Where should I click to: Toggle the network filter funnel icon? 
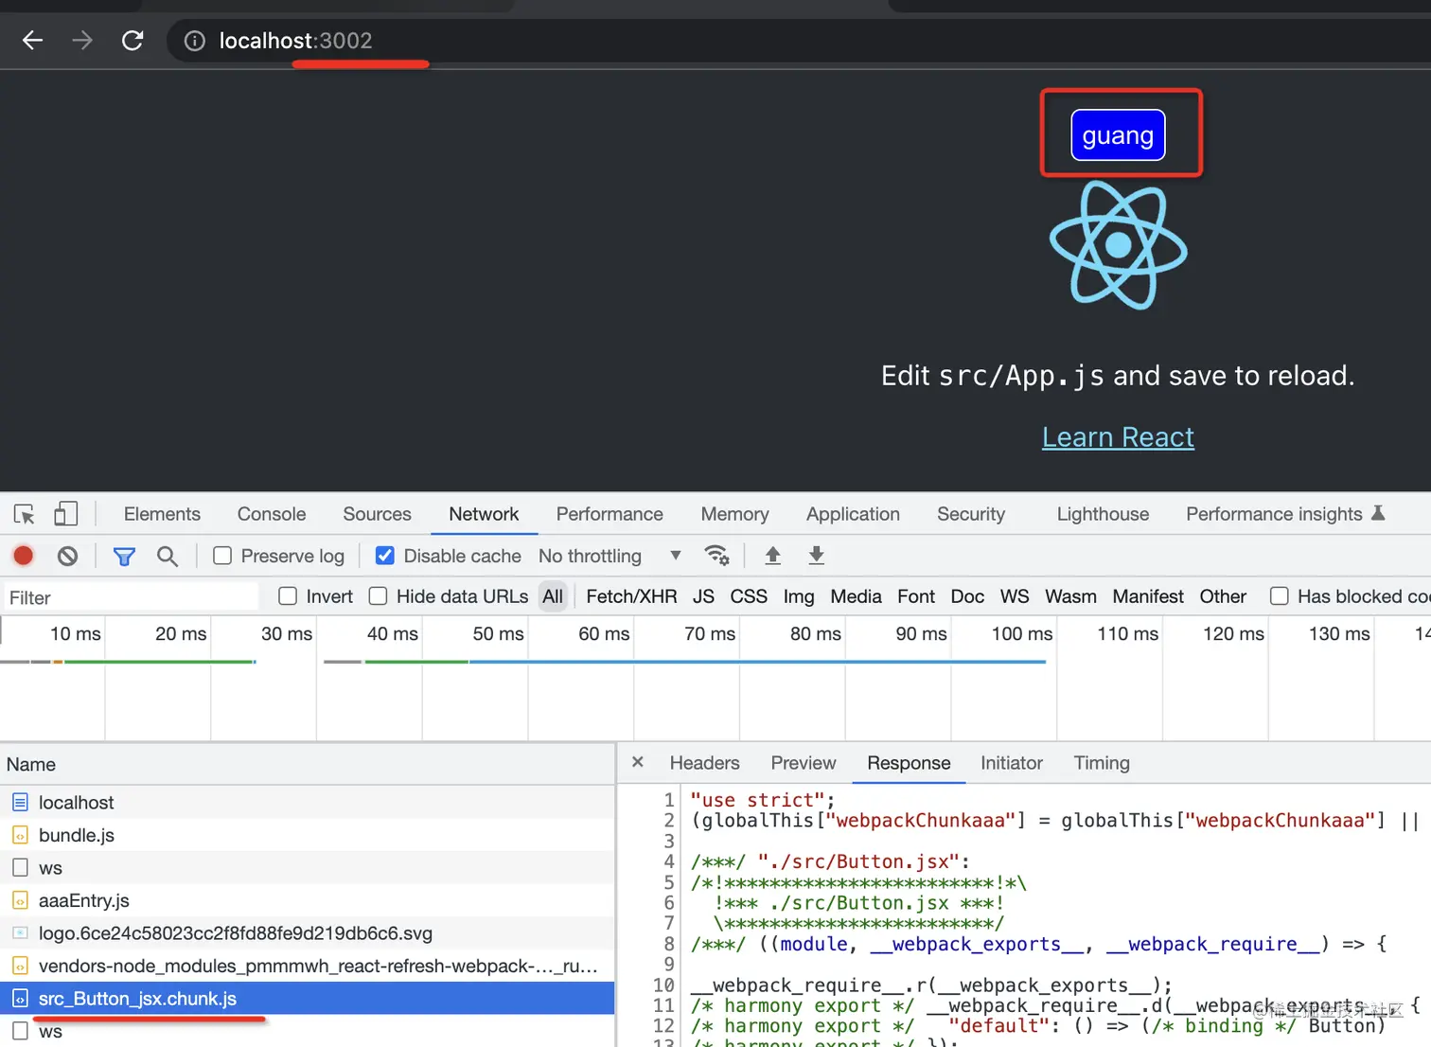[x=124, y=556]
